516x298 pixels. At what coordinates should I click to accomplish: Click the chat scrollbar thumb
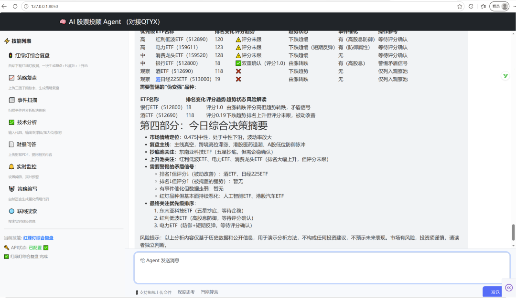pyautogui.click(x=513, y=232)
